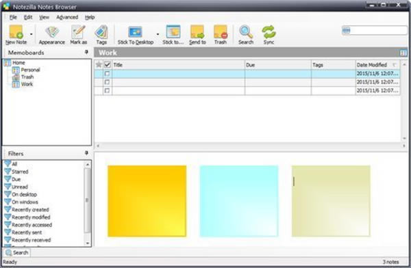Open the magnifier Search toolbar icon
411x268 pixels.
click(x=246, y=32)
